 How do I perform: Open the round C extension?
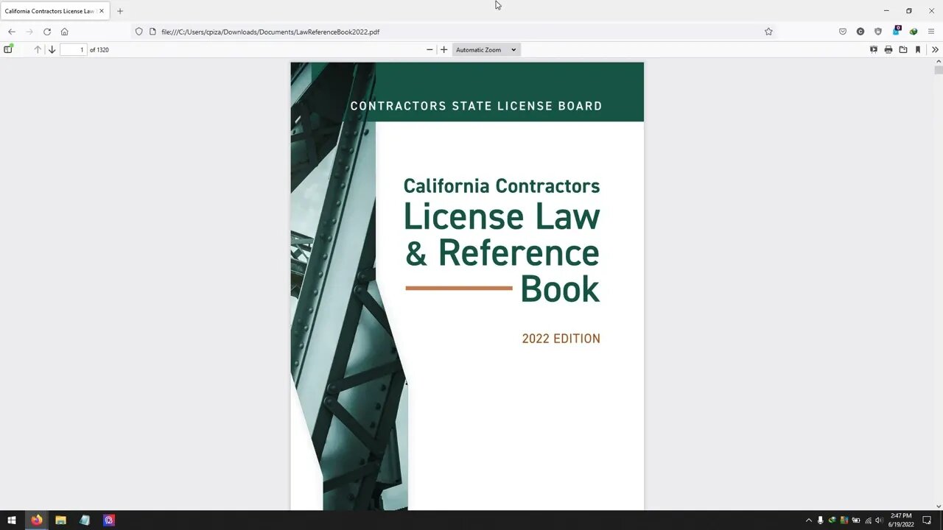(860, 32)
